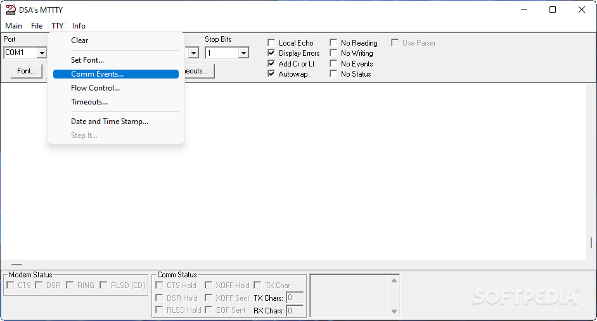The image size is (597, 321).
Task: Click the RING modem status checkbox
Action: 70,286
